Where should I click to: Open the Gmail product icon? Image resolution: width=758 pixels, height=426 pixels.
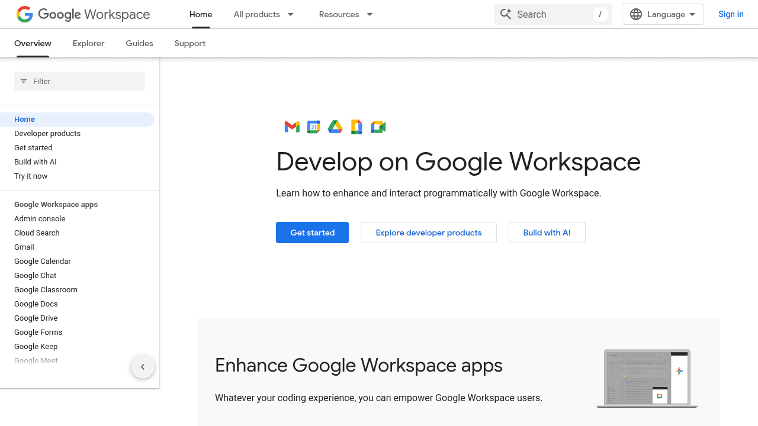[291, 127]
